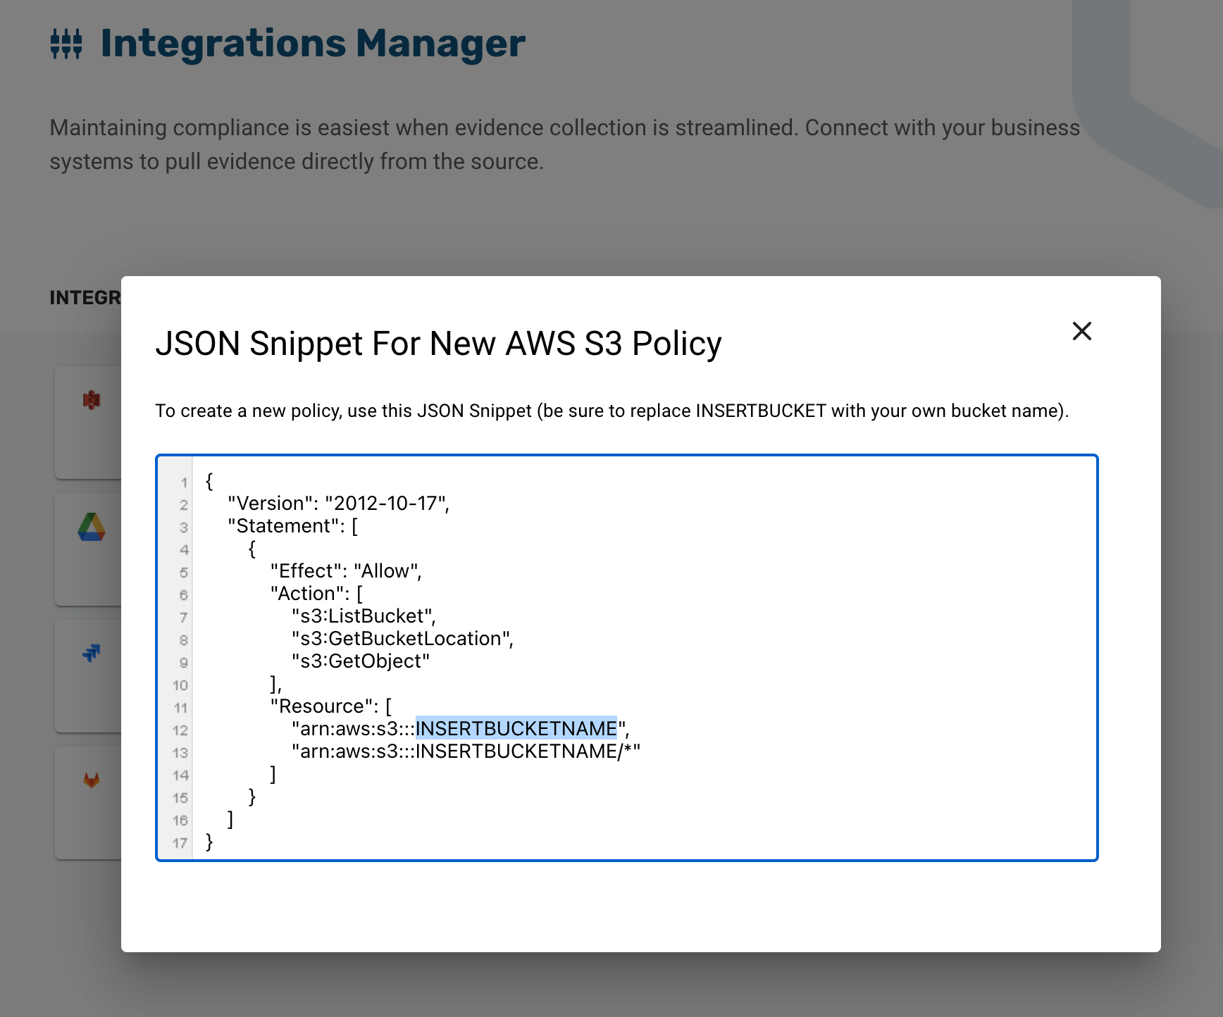Click the Google Drive integration icon
The width and height of the screenshot is (1223, 1017).
tap(92, 527)
